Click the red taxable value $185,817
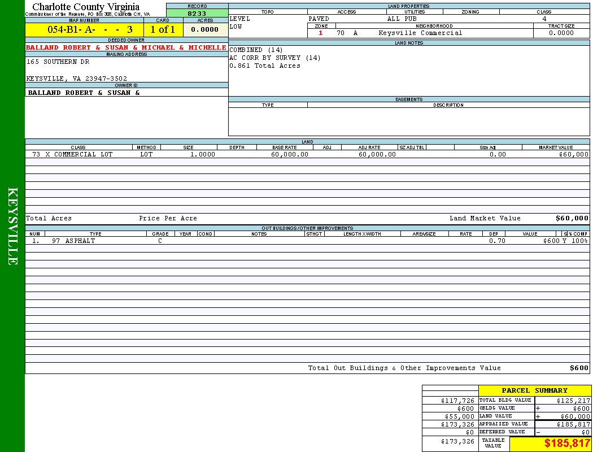The image size is (593, 452). click(x=567, y=444)
